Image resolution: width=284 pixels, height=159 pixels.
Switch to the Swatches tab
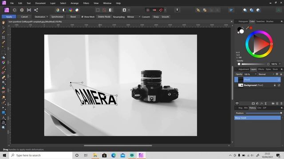click(x=260, y=22)
